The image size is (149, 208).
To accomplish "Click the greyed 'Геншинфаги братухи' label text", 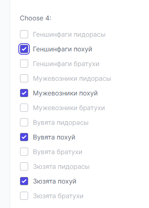I will (66, 64).
